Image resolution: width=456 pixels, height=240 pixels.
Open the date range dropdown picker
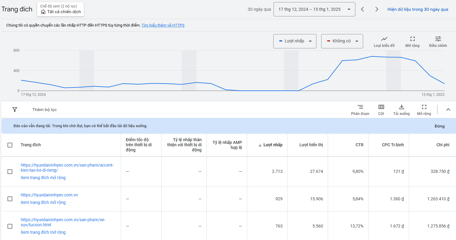[x=314, y=9]
